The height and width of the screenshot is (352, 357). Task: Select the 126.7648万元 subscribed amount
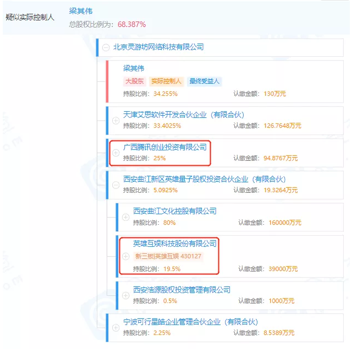point(282,126)
